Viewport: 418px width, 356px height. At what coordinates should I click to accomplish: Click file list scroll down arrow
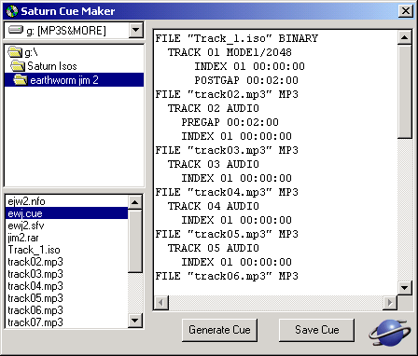135,320
